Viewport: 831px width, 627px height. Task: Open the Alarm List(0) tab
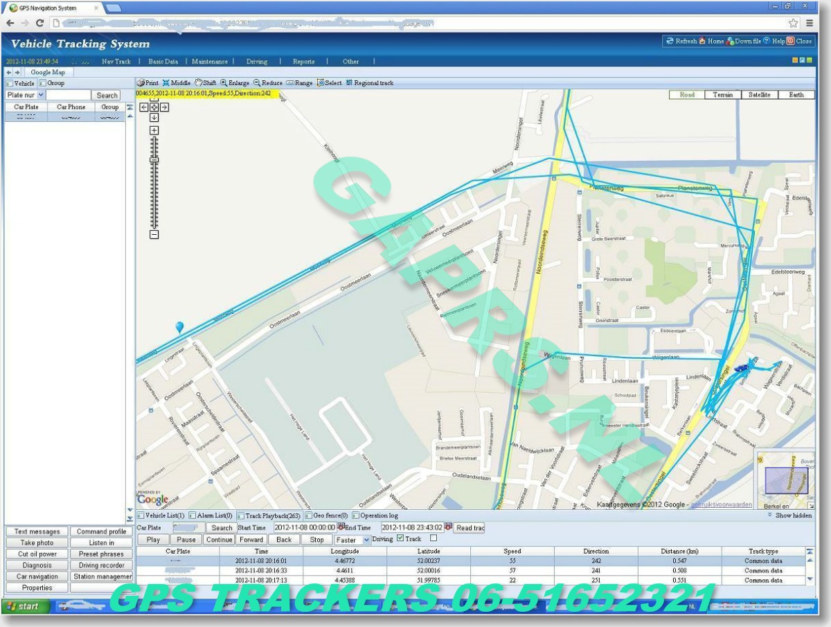[x=211, y=515]
